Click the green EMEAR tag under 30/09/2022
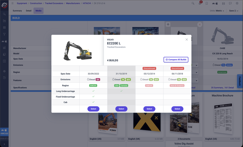The height and width of the screenshot is (147, 243). [x=93, y=86]
